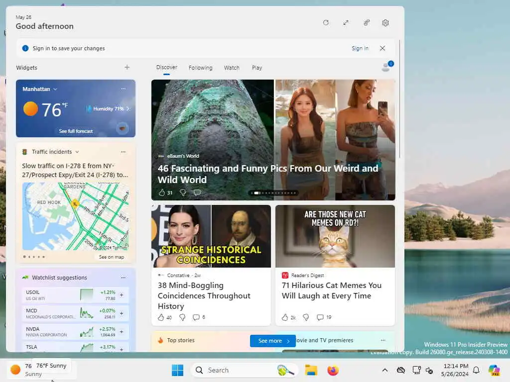The width and height of the screenshot is (510, 382).
Task: Switch to the Following tab
Action: [200, 68]
